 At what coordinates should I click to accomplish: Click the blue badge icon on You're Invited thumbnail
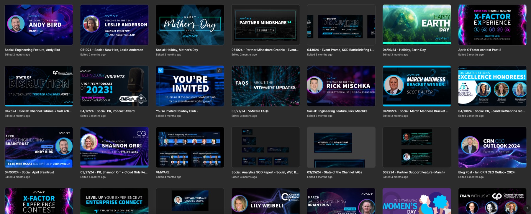pyautogui.click(x=160, y=70)
